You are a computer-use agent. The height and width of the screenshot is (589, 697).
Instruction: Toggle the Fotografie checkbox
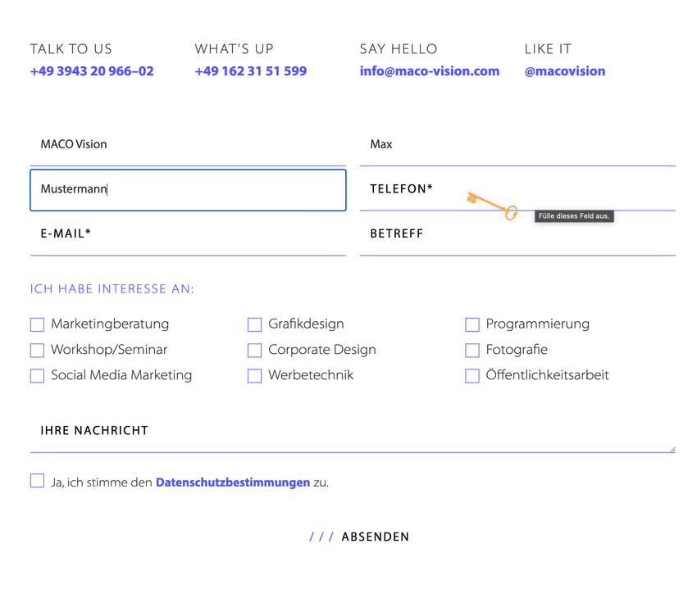[x=472, y=351]
